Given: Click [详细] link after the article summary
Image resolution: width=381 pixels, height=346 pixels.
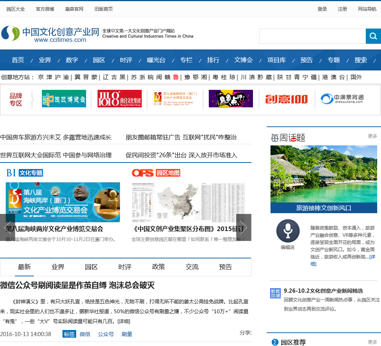Looking at the screenshot, I should [x=124, y=322].
